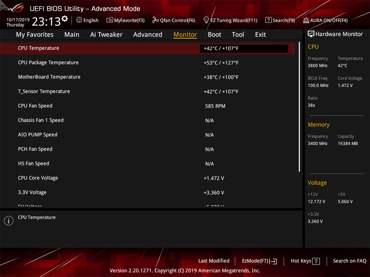Go to the Advanced tab
The image size is (370, 277).
tap(147, 35)
